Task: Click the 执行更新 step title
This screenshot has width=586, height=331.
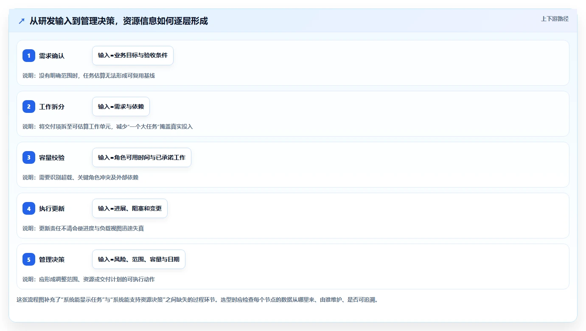Action: pyautogui.click(x=52, y=208)
